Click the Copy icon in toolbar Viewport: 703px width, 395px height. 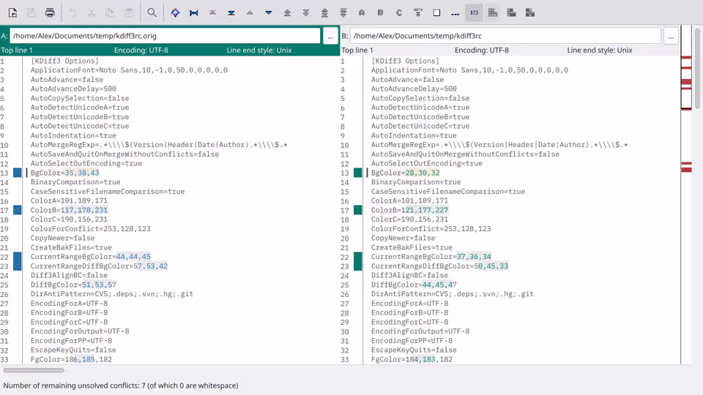pyautogui.click(x=110, y=13)
